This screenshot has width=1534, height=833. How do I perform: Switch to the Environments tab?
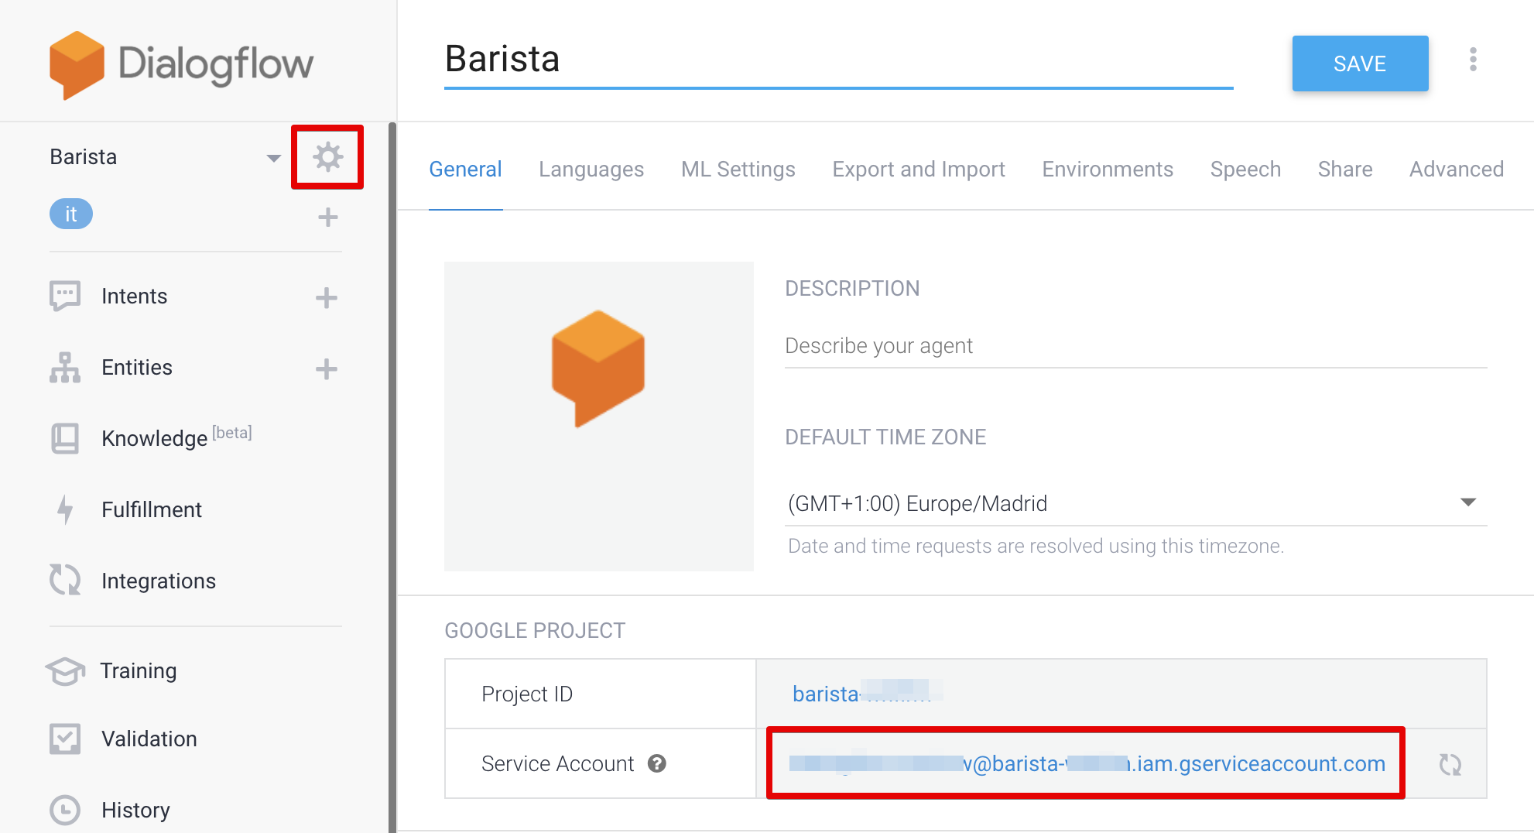pyautogui.click(x=1108, y=170)
